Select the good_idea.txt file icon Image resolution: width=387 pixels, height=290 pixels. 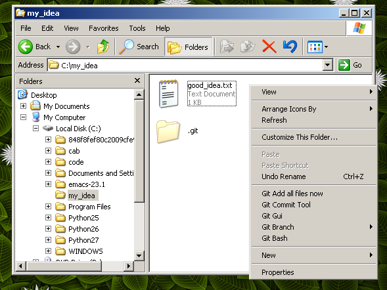click(x=169, y=94)
